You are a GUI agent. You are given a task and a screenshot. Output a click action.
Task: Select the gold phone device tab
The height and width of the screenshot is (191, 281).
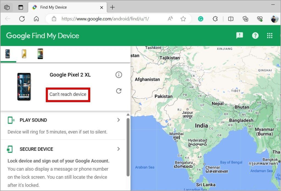[24, 54]
